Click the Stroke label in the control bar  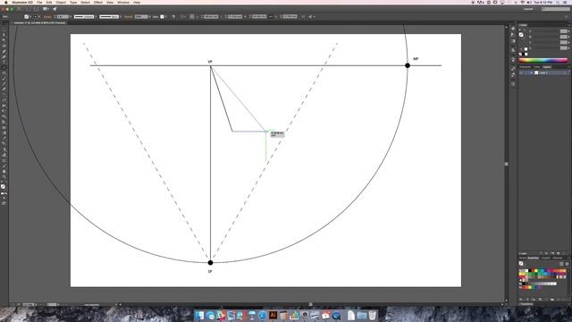47,16
